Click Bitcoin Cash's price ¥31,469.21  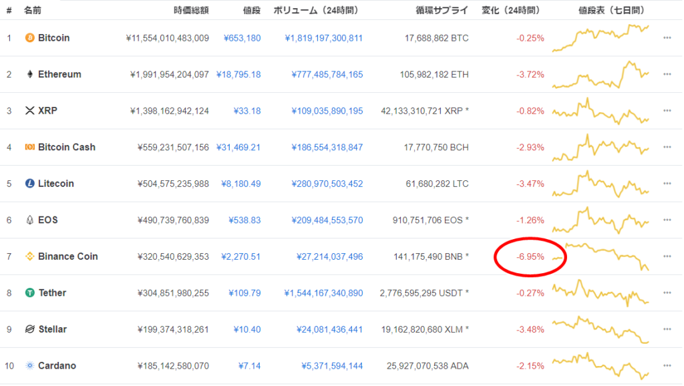238,148
